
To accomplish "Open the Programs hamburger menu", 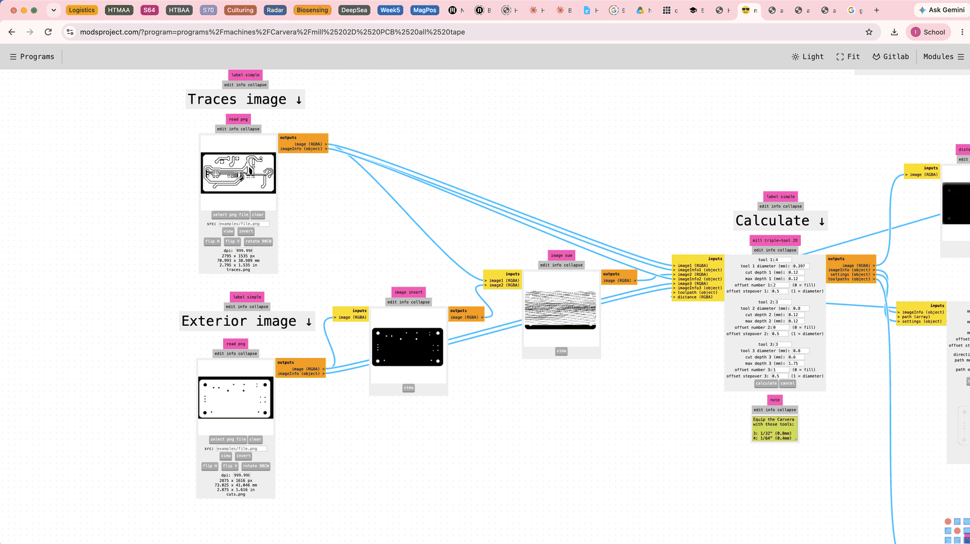I will point(32,56).
